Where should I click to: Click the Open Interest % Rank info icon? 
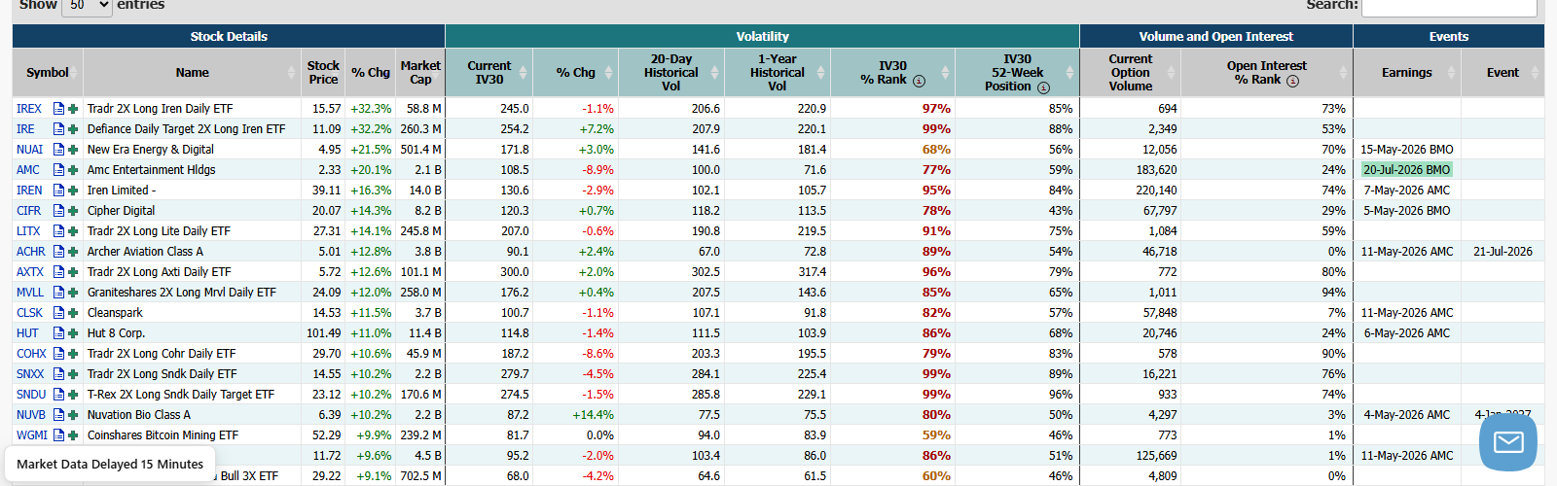click(1292, 81)
